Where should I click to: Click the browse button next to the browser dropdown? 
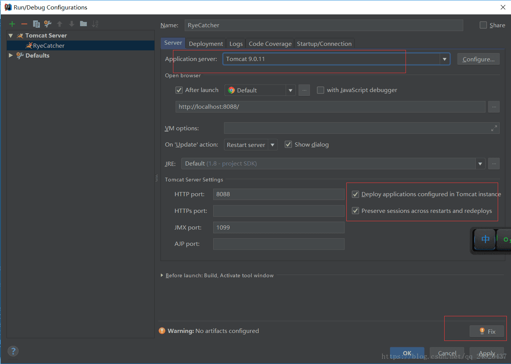(x=304, y=90)
